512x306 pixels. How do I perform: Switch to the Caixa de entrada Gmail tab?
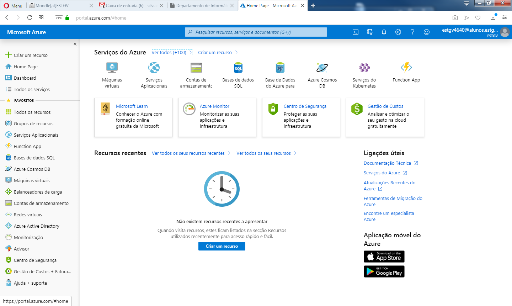(x=132, y=5)
